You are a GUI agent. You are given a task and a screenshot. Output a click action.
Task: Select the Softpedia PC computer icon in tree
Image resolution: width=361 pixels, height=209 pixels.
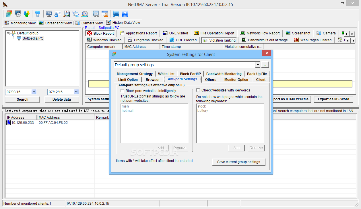(x=19, y=38)
